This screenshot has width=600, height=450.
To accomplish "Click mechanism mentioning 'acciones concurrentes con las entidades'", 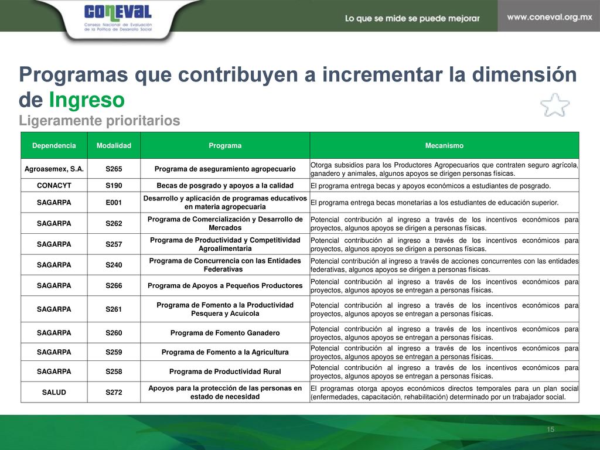I will click(444, 265).
